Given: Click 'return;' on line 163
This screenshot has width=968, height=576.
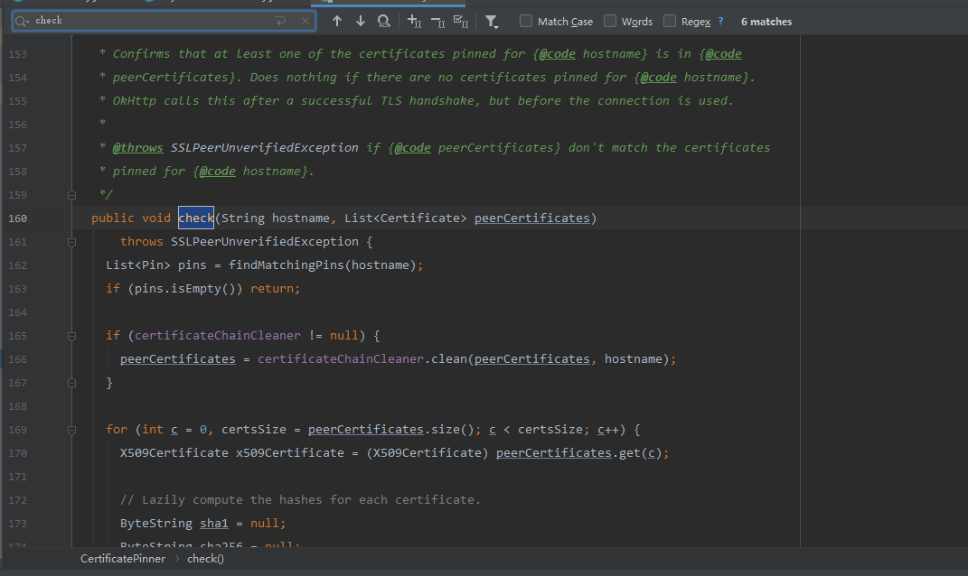Looking at the screenshot, I should tap(276, 289).
